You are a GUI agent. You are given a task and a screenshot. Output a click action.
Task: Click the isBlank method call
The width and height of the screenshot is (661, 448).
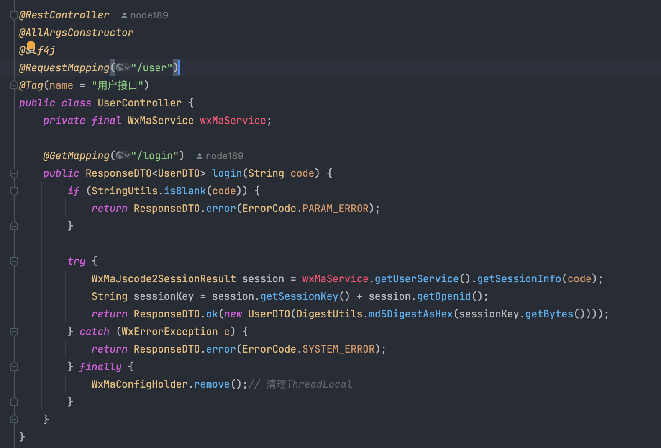click(x=185, y=191)
